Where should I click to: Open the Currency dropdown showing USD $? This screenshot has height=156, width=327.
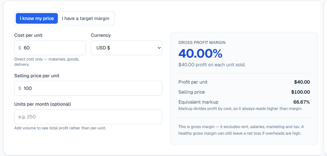(126, 48)
